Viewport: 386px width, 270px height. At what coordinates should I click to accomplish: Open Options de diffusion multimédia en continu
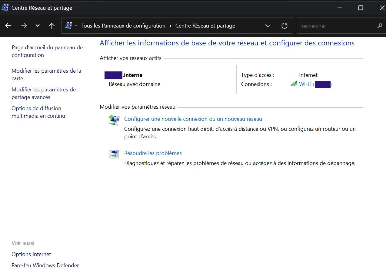38,112
